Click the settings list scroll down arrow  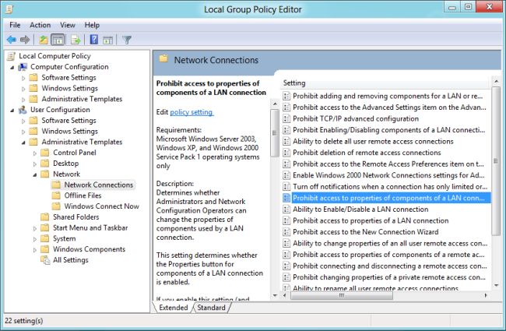point(497,285)
